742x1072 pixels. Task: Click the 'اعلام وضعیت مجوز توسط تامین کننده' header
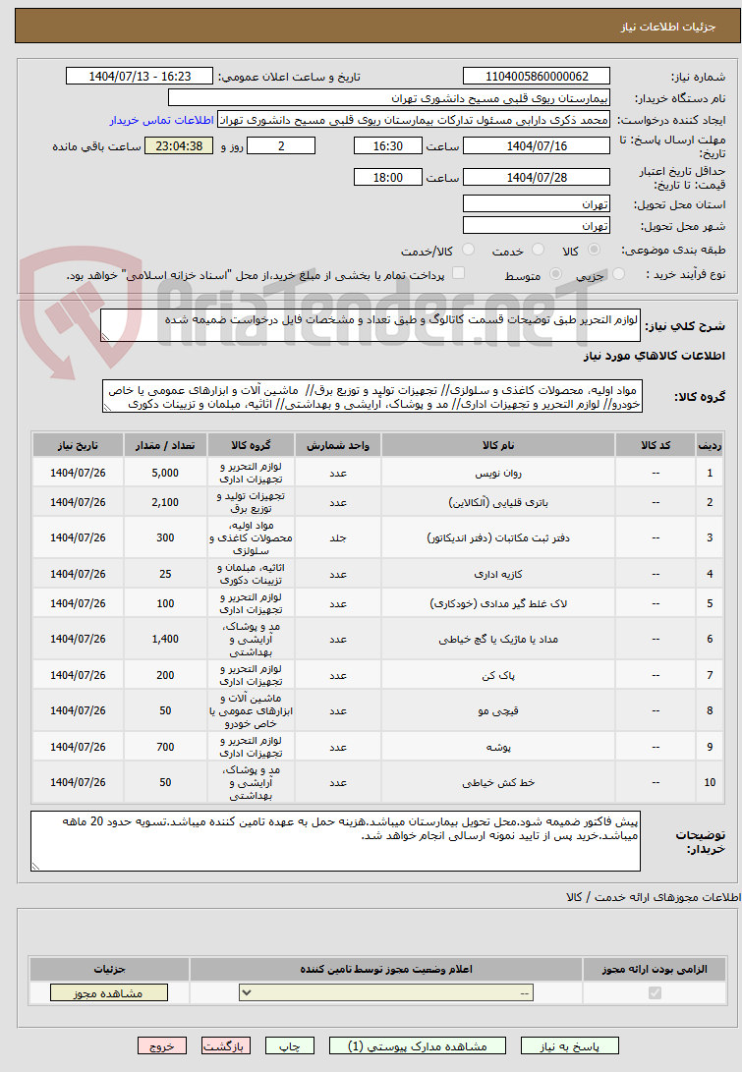tap(386, 970)
